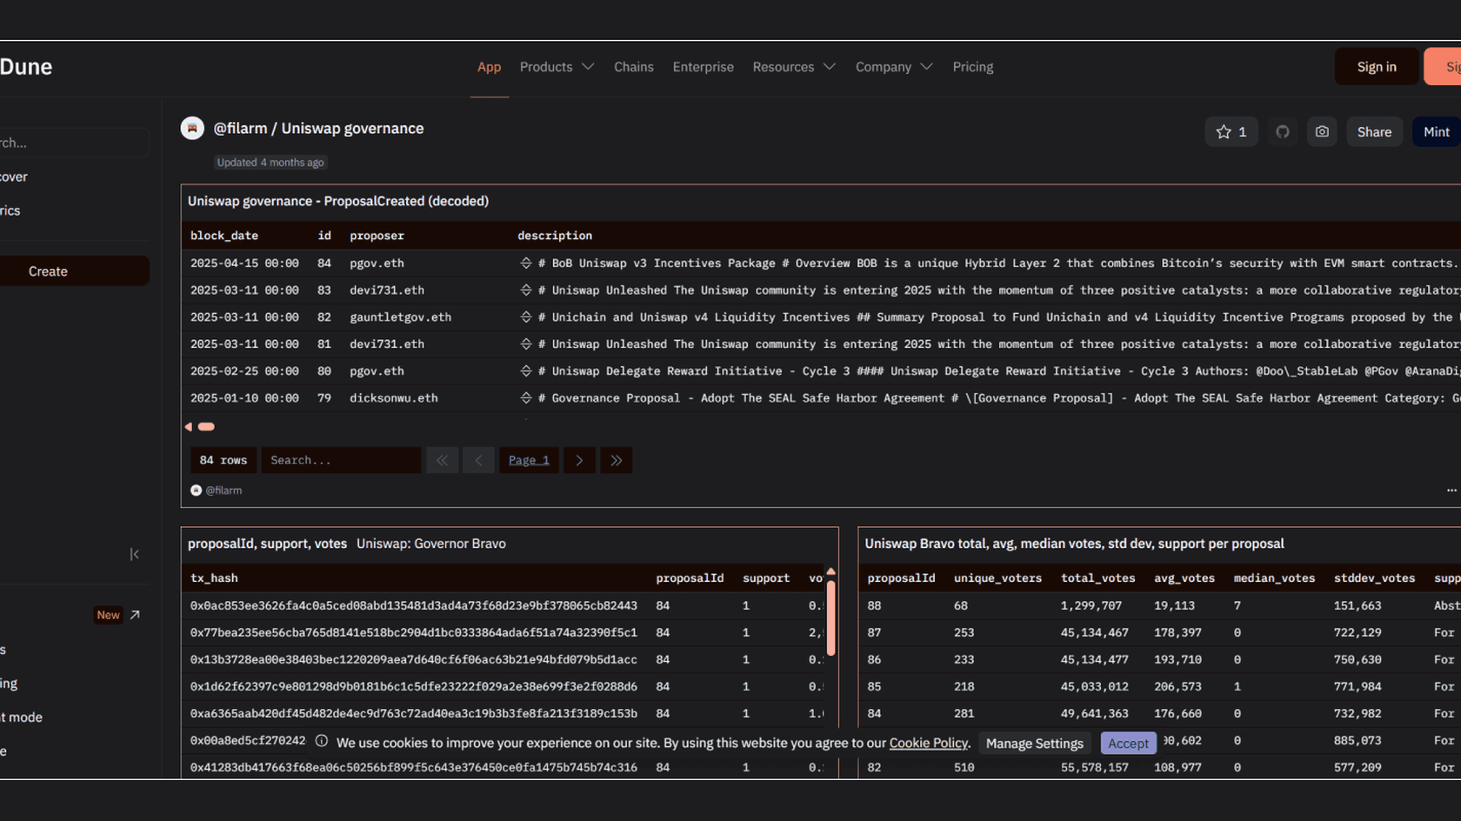Click the median_votes column header
1461x821 pixels.
coord(1274,578)
